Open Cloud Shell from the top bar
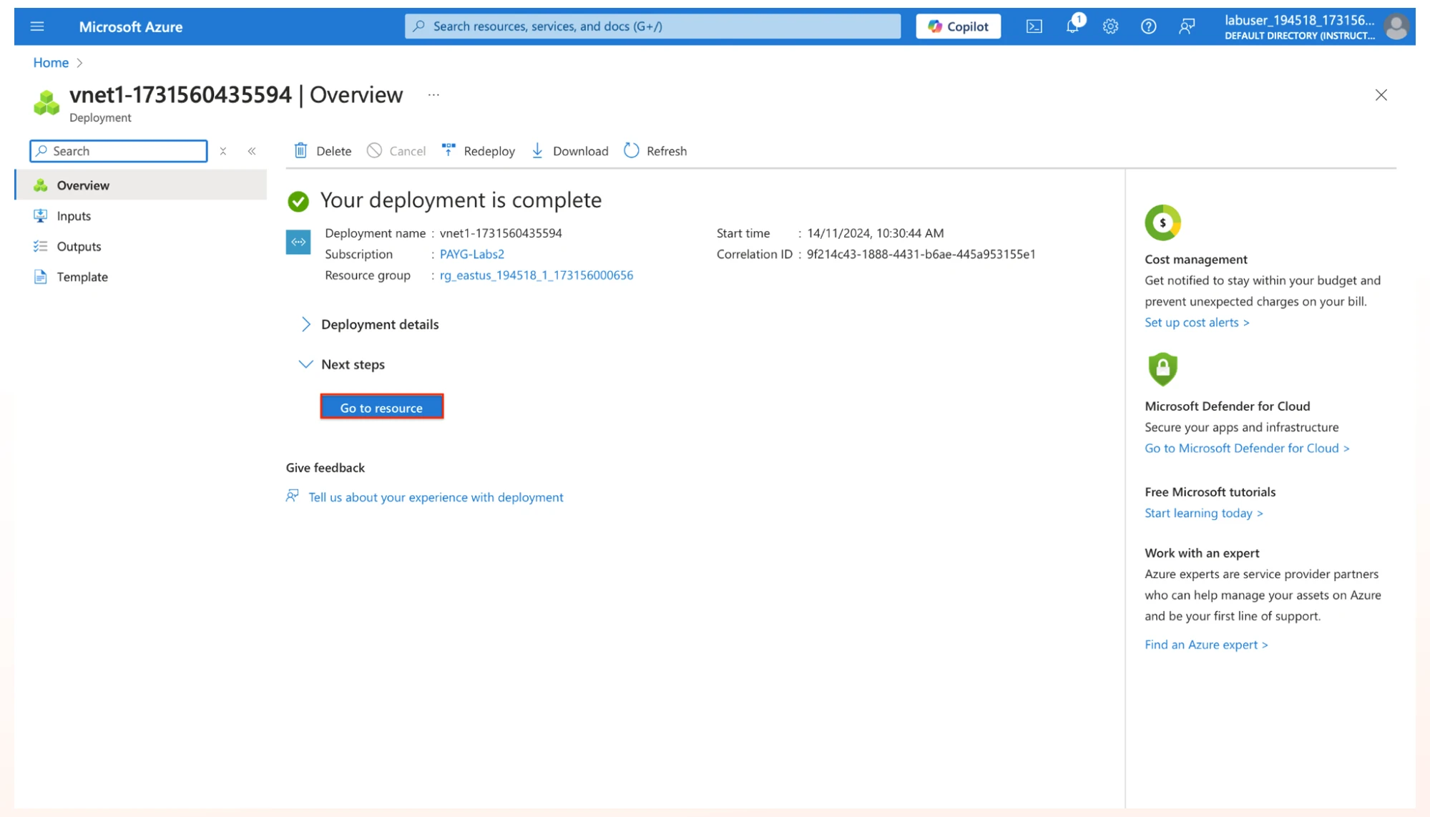This screenshot has height=817, width=1430. tap(1034, 26)
